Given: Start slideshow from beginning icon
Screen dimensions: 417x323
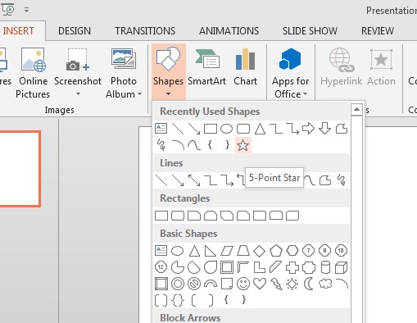Looking at the screenshot, I should [x=7, y=10].
